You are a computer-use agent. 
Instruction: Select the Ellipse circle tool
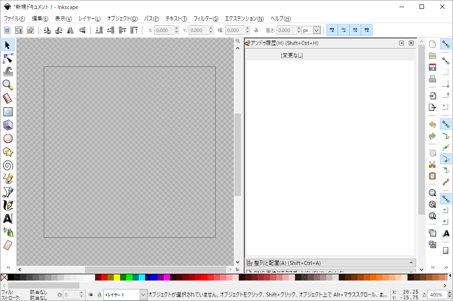(8, 138)
